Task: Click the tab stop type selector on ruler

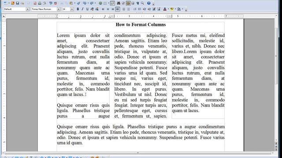Action: pos(4,16)
